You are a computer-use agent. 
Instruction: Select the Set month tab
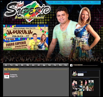coord(49,65)
